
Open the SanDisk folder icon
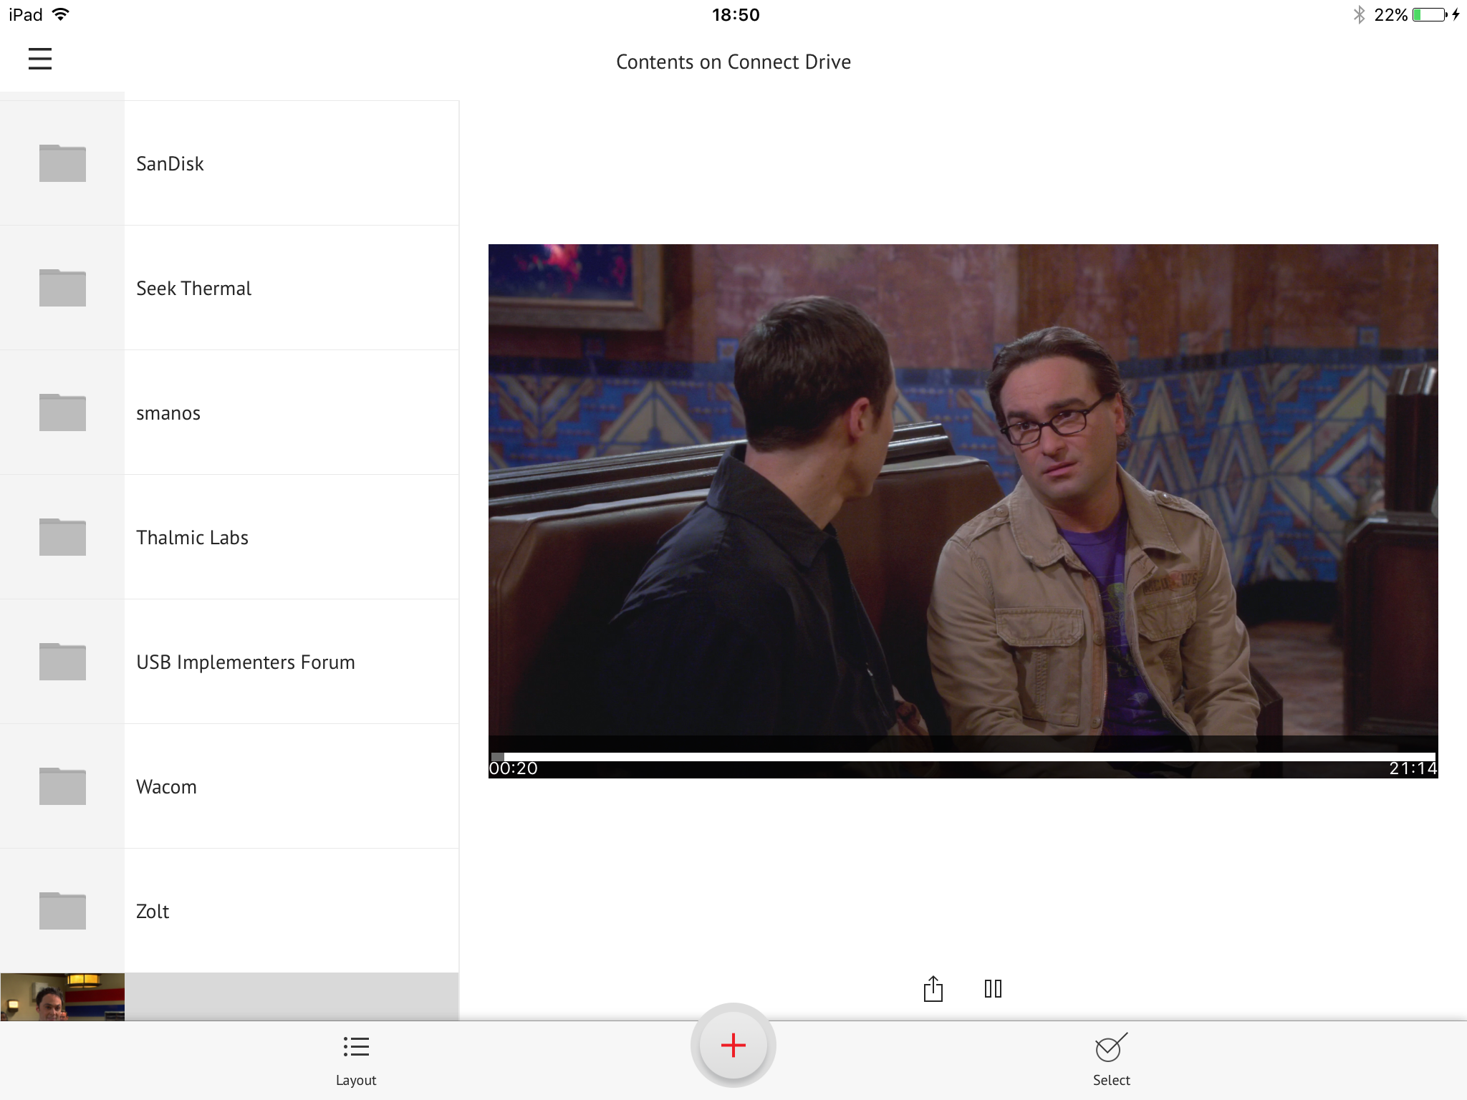62,163
